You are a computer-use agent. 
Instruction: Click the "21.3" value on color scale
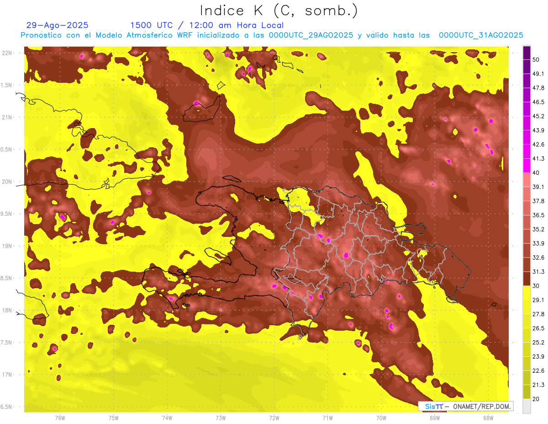(x=537, y=385)
